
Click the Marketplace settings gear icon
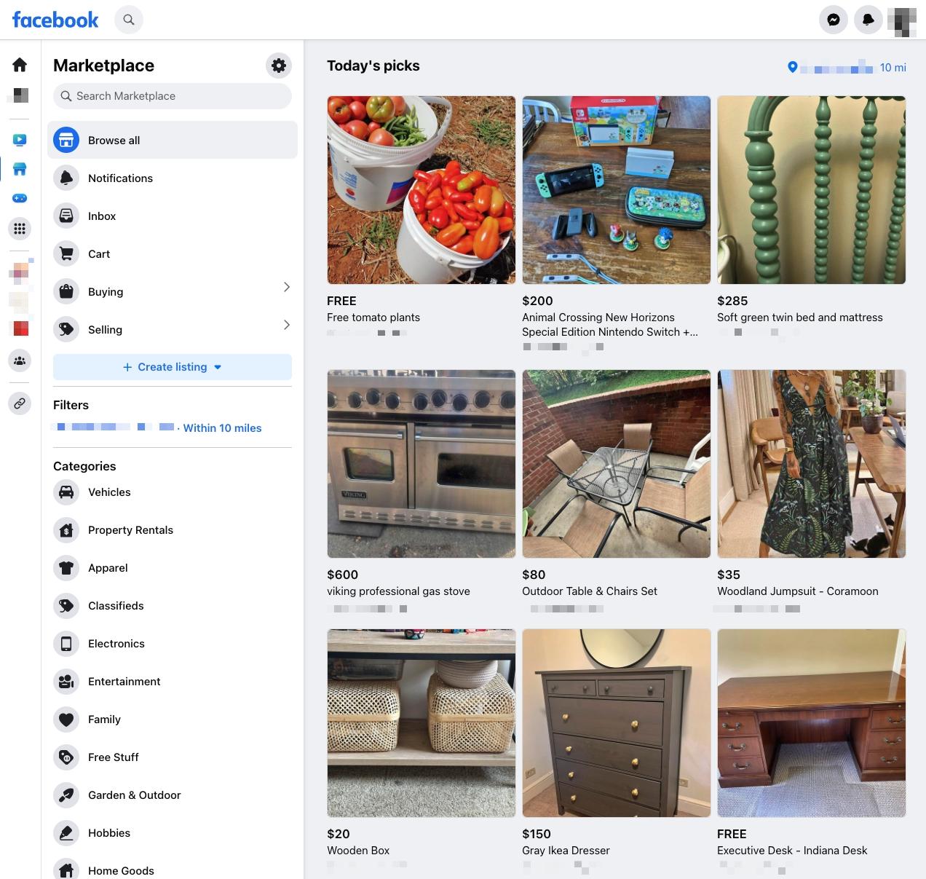(278, 66)
